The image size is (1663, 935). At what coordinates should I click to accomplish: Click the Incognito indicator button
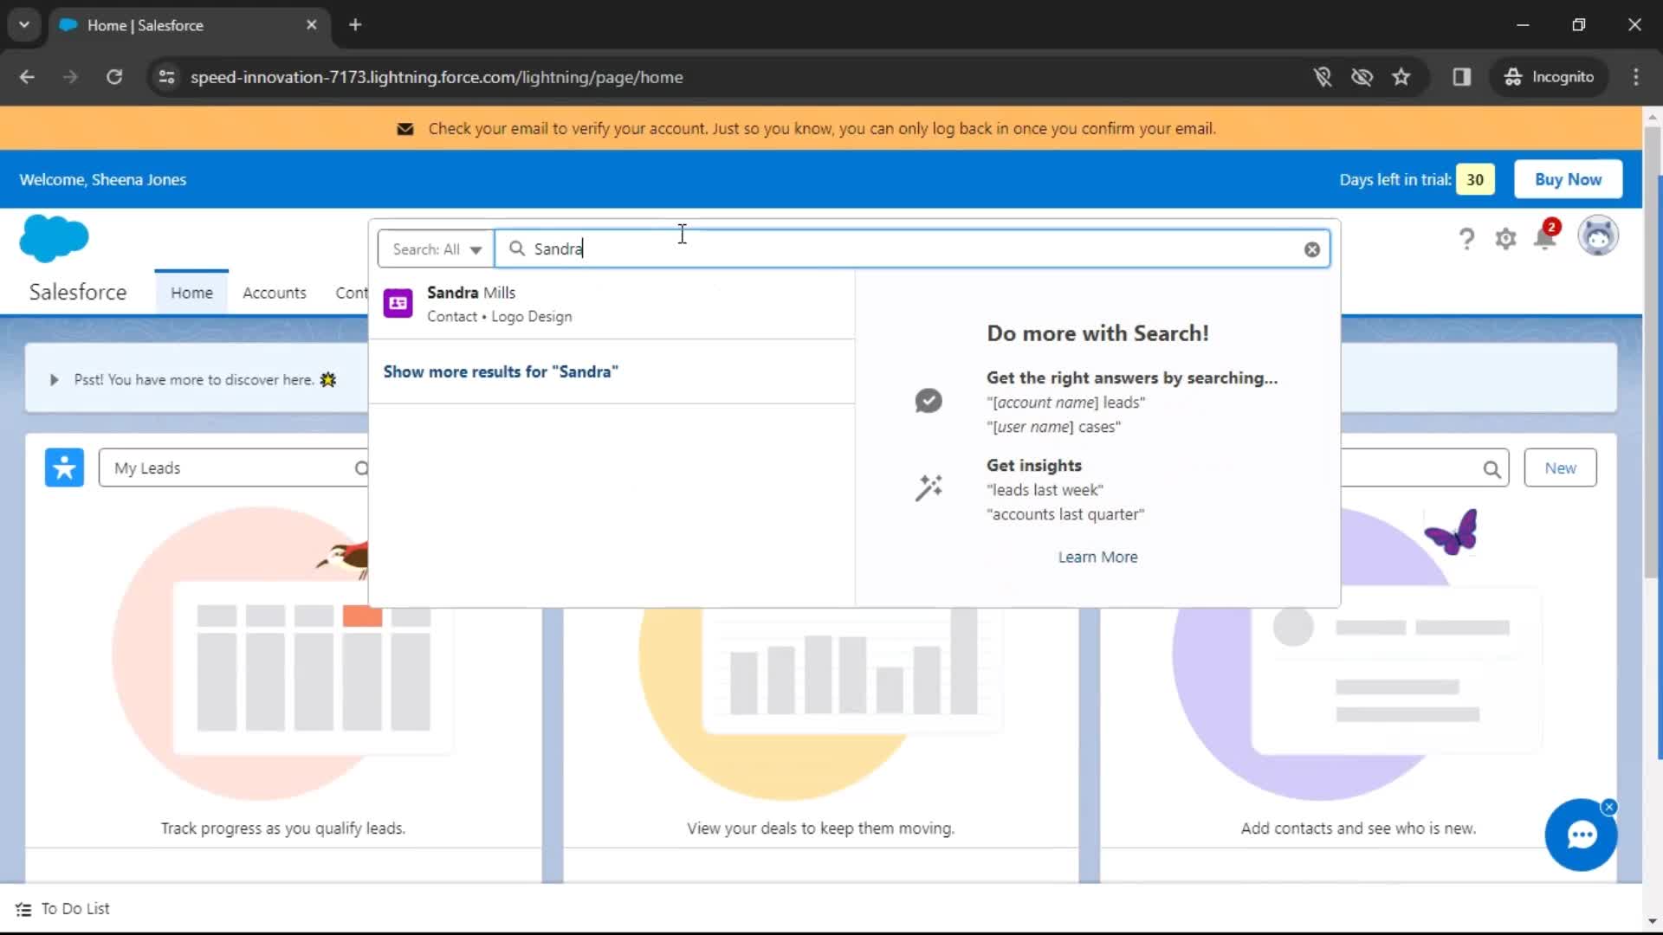[x=1549, y=77]
